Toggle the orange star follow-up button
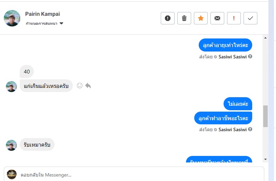The height and width of the screenshot is (181, 276). 201,18
